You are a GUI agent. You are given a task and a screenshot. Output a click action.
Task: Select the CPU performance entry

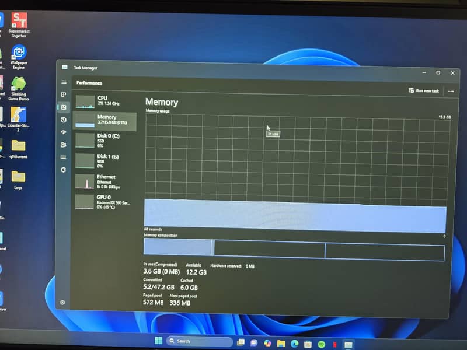[105, 101]
